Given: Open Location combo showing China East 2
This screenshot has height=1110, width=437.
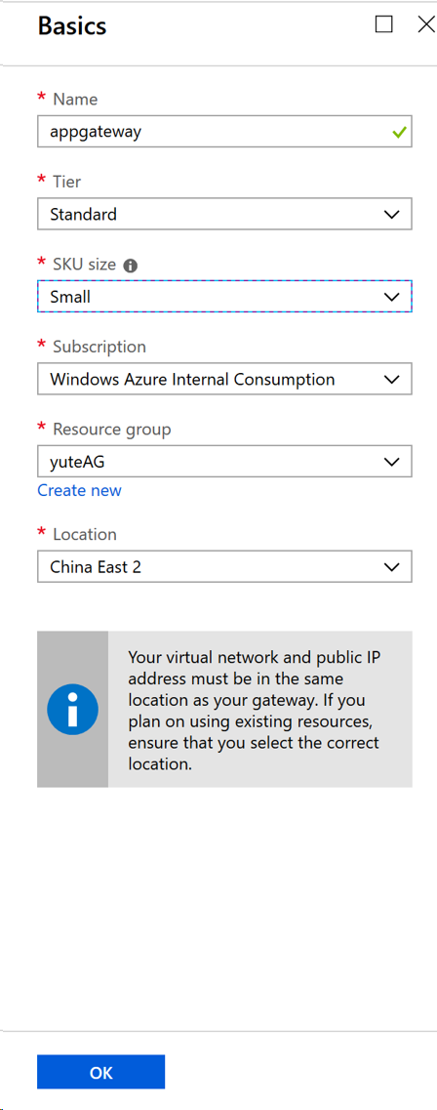Looking at the screenshot, I should [225, 567].
